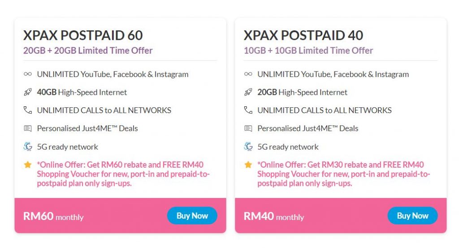Click the 5G icon in Postpaid 40 card

pyautogui.click(x=248, y=146)
